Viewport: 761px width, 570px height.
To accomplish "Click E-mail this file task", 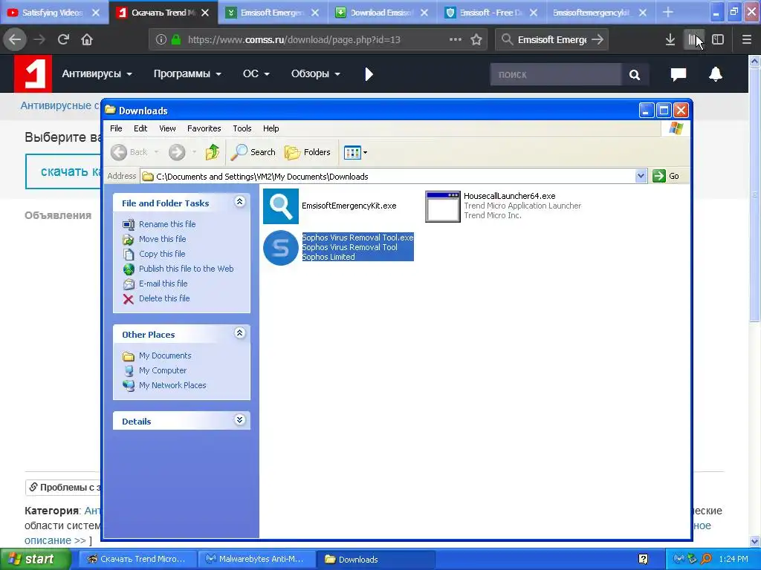I will [163, 284].
